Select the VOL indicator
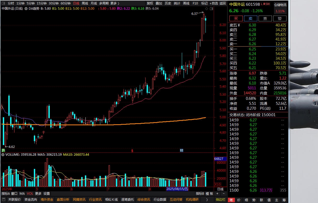This screenshot has width=318, height=203. point(30,194)
